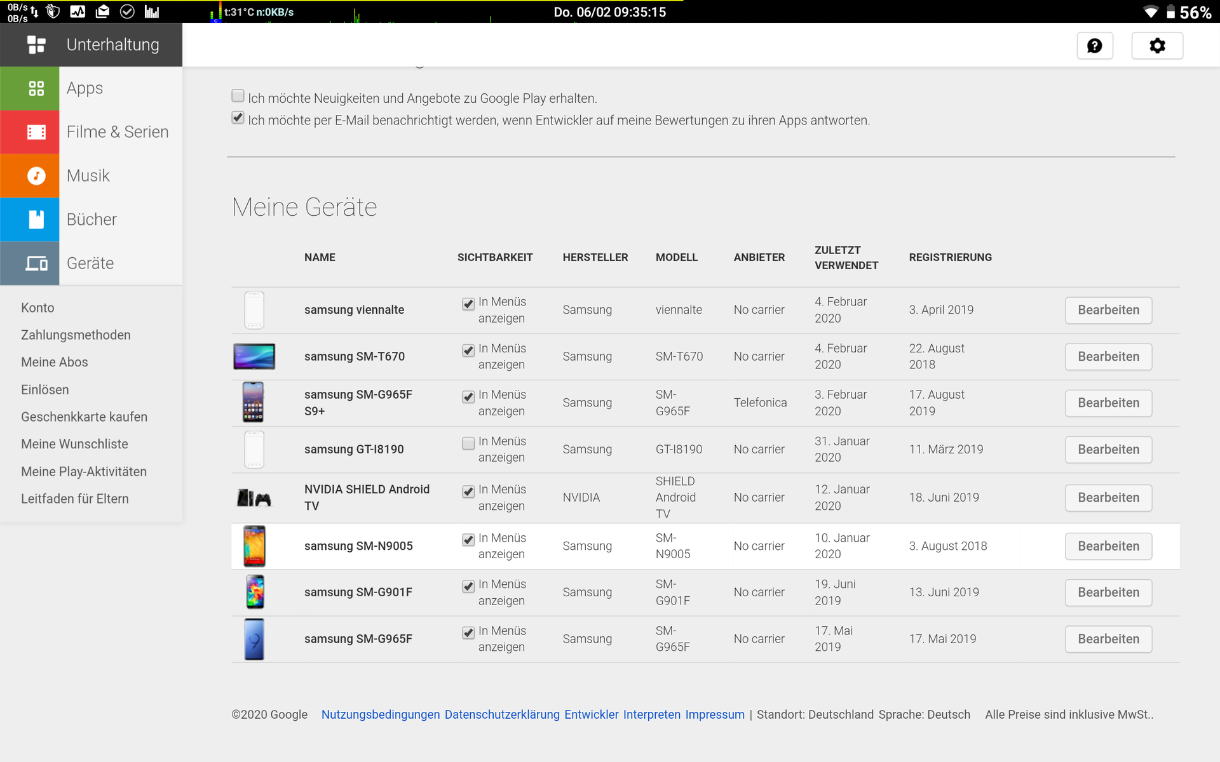Toggle menu visibility for samsung SM-T670
Viewport: 1220px width, 762px height.
pos(468,350)
